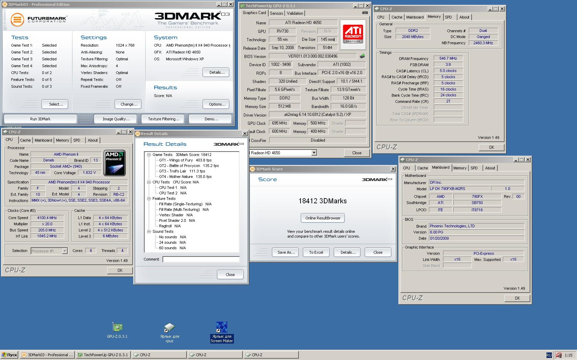Click the Options... button

pyautogui.click(x=217, y=104)
